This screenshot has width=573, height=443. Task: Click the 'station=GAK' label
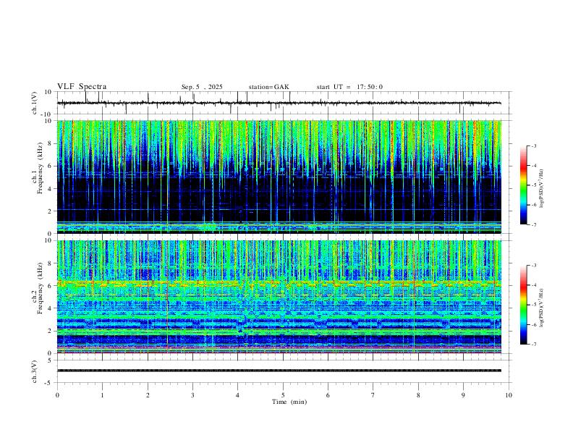[268, 87]
